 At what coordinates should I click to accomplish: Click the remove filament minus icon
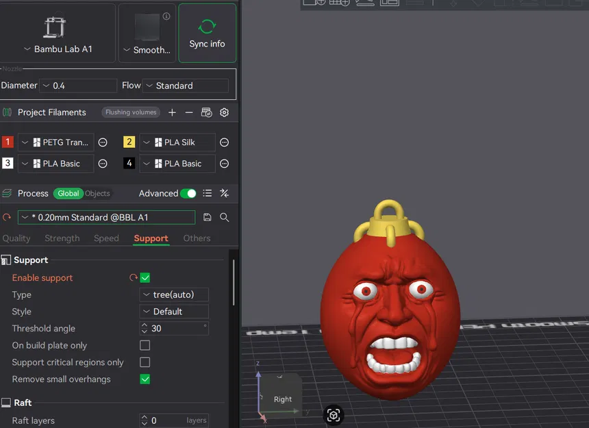[188, 112]
